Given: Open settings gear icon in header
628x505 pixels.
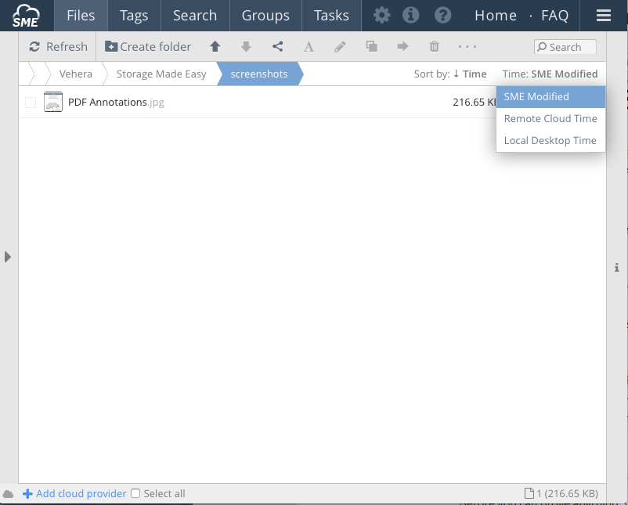Looking at the screenshot, I should pyautogui.click(x=381, y=16).
